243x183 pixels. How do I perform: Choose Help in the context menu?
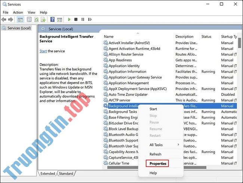pyautogui.click(x=153, y=173)
